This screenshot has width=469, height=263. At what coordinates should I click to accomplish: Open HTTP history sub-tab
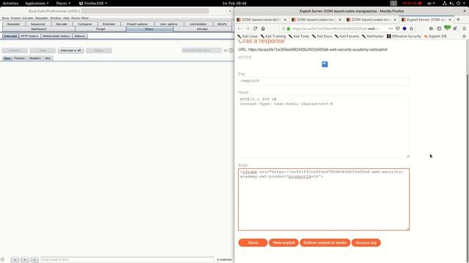(29, 36)
